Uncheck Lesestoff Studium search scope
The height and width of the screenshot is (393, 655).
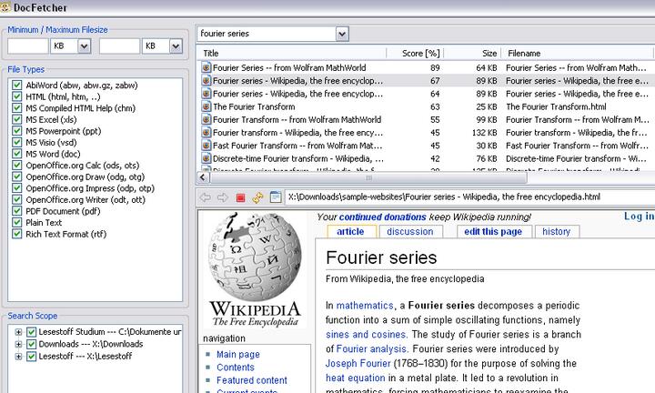[31, 332]
